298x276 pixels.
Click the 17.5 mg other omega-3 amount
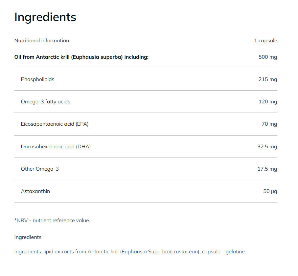tap(267, 169)
